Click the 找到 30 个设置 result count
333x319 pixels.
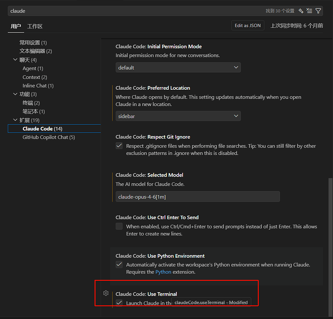point(279,11)
